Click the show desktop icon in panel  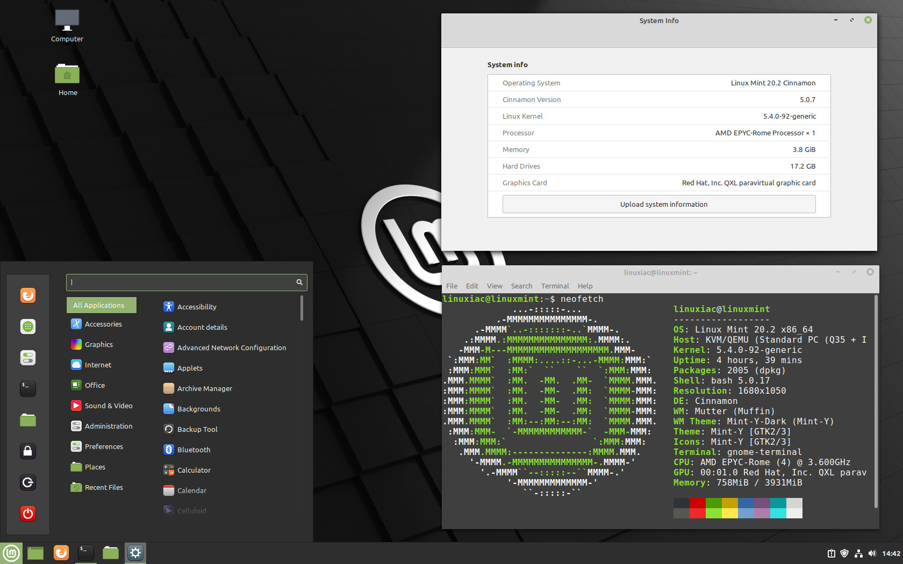pyautogui.click(x=35, y=553)
